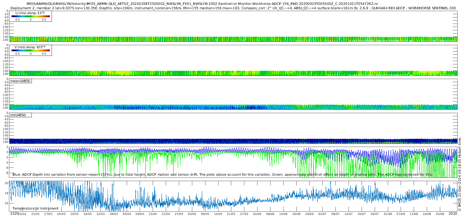Select the 'U (m/s) along -13°T' legend title
The image size is (462, 218).
coord(30,13)
